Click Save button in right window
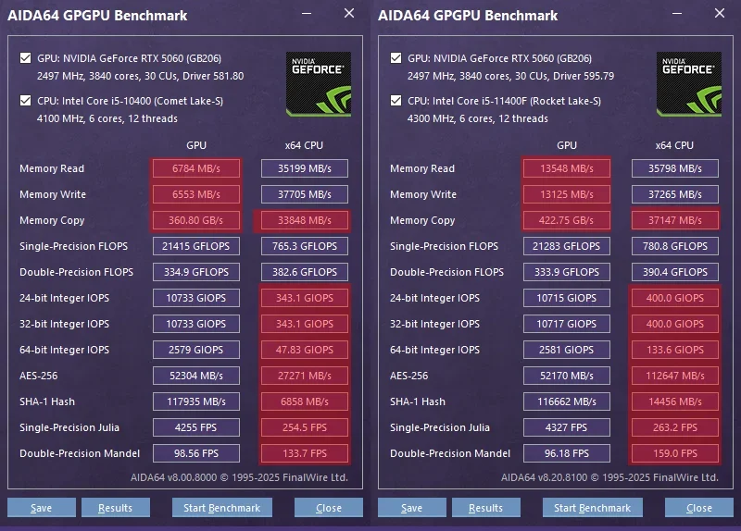This screenshot has height=531, width=741. [x=412, y=507]
